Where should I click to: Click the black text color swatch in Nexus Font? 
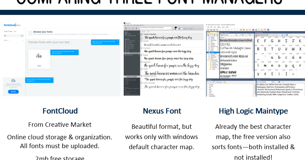tap(176, 27)
